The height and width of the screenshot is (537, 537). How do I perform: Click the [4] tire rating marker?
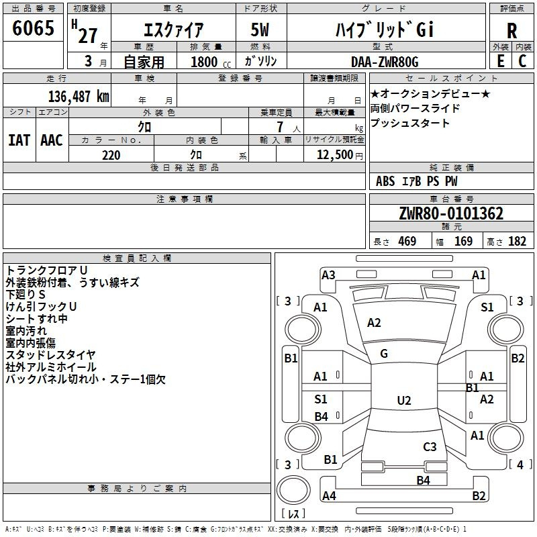(x=517, y=465)
